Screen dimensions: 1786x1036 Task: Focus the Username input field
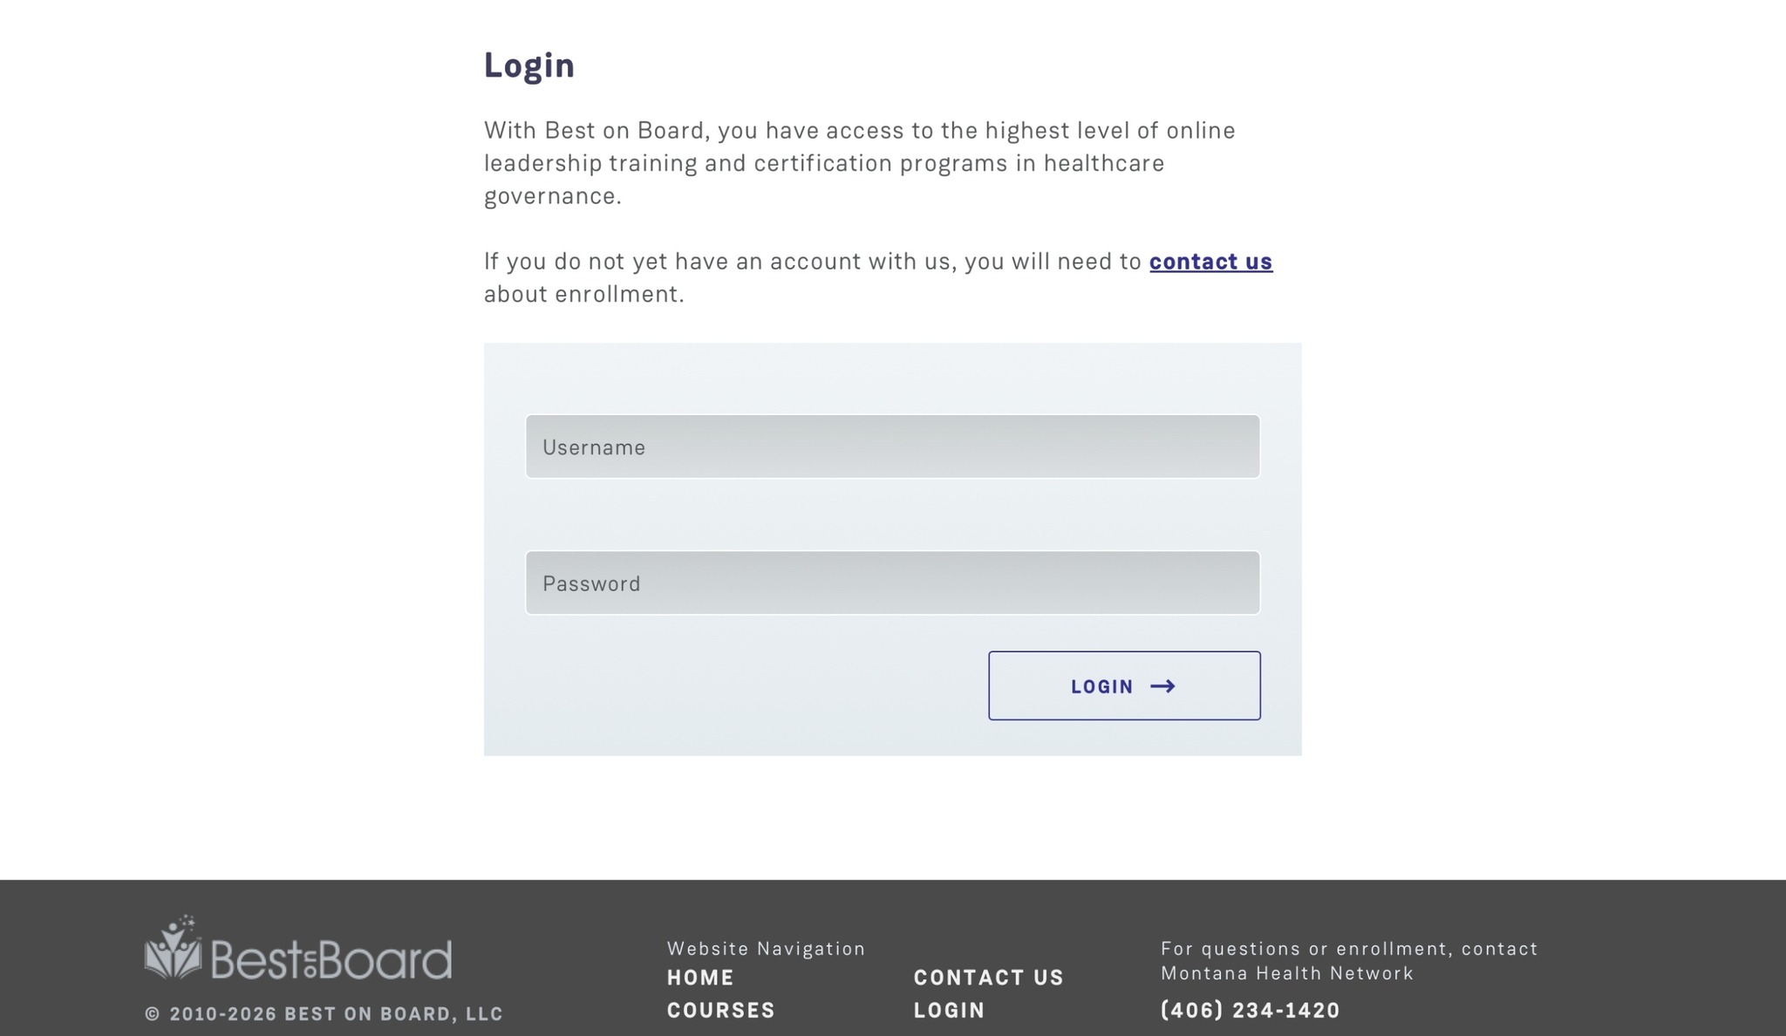click(x=892, y=446)
